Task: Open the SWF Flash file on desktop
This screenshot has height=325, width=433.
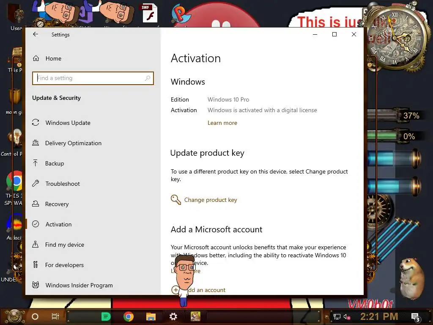Action: pyautogui.click(x=150, y=13)
